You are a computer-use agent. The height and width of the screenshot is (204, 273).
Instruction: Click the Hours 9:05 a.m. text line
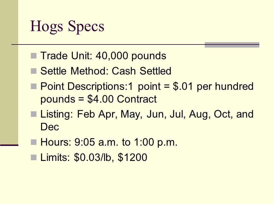click(x=109, y=142)
